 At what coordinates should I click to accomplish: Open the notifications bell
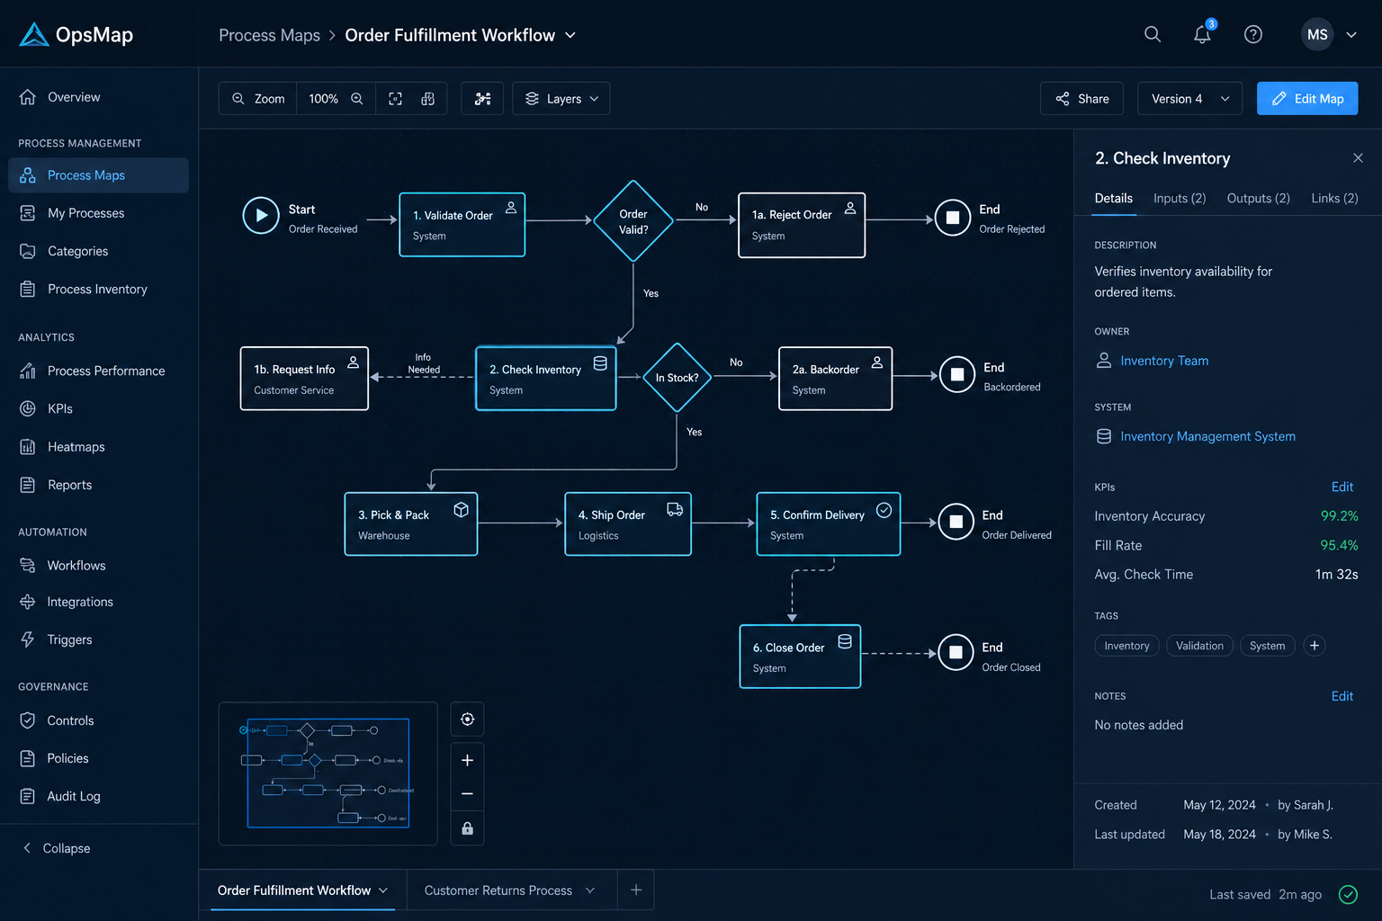pos(1202,34)
